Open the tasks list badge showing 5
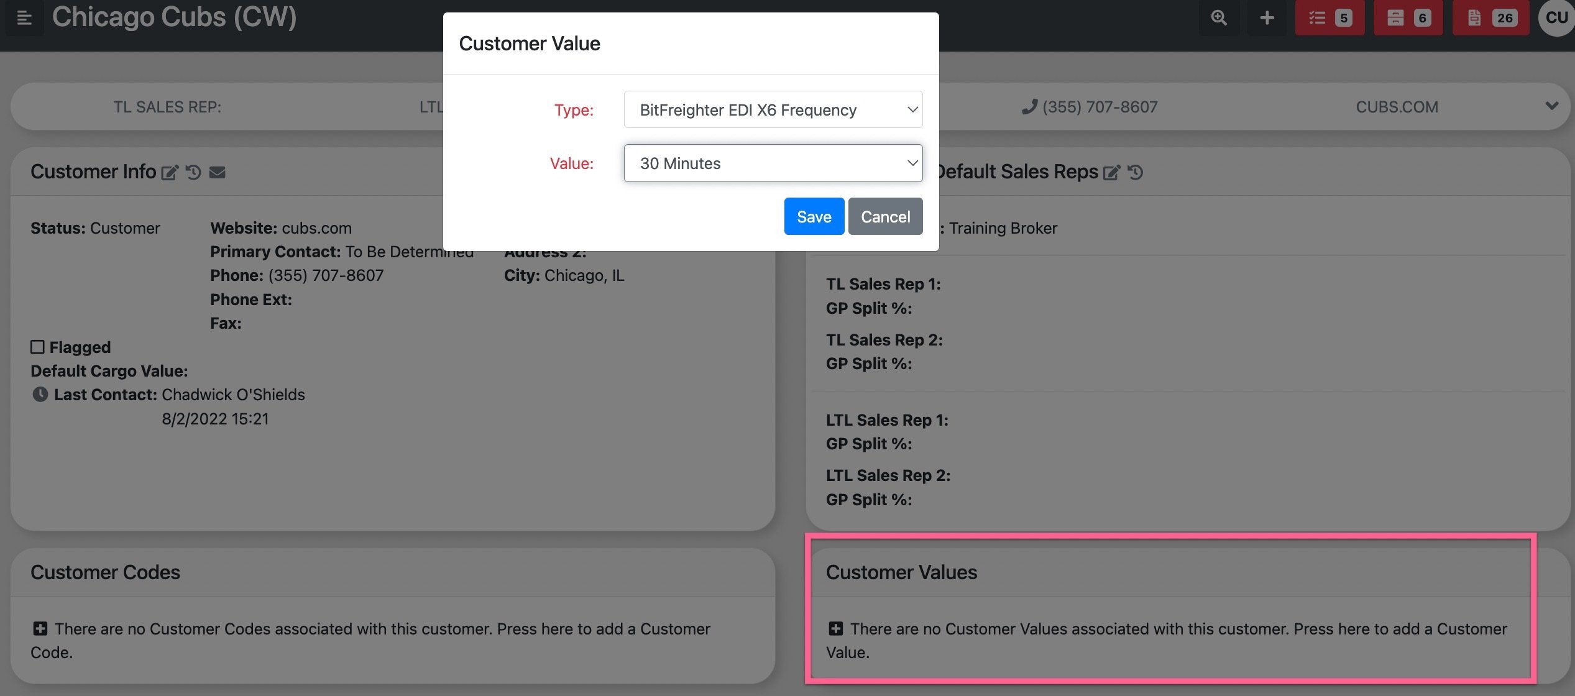Viewport: 1575px width, 696px height. [1329, 18]
